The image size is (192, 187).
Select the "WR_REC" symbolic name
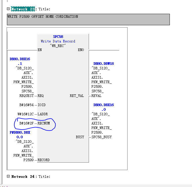pos(58,46)
